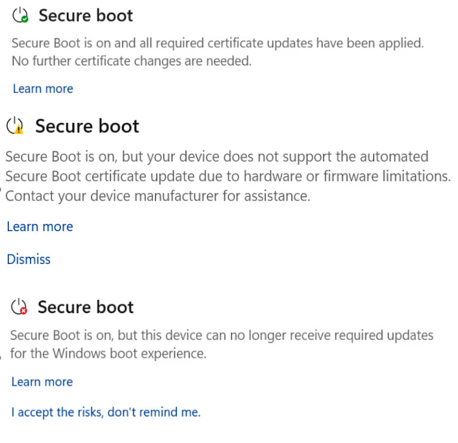Image resolution: width=458 pixels, height=443 pixels.
Task: Open Learn more under the fully updated status
Action: click(42, 89)
